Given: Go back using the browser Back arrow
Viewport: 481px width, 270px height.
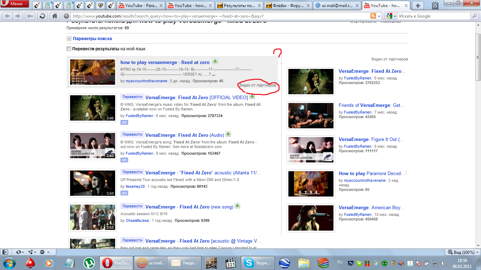Looking at the screenshot, I should (x=7, y=16).
